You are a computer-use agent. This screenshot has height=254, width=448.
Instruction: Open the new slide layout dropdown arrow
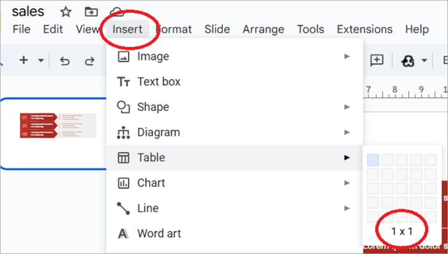[41, 61]
